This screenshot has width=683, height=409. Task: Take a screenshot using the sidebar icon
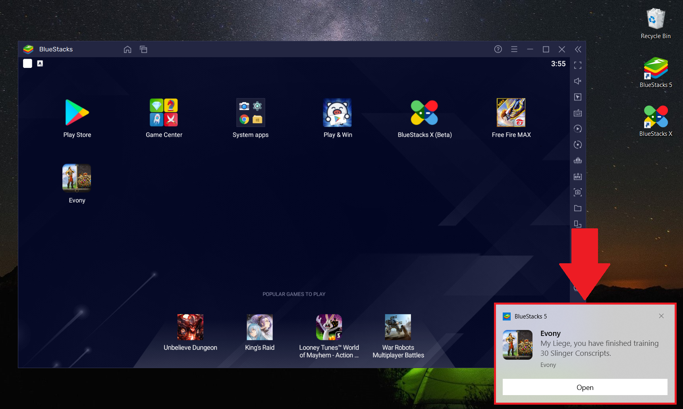click(x=578, y=192)
